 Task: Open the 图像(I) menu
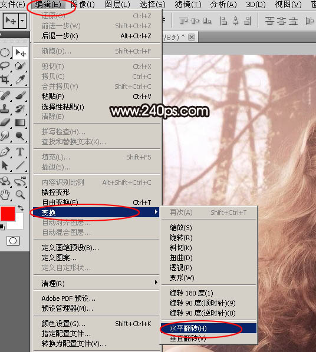tap(83, 5)
